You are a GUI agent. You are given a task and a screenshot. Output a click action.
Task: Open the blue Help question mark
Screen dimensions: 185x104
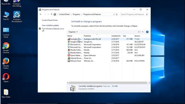tap(147, 32)
